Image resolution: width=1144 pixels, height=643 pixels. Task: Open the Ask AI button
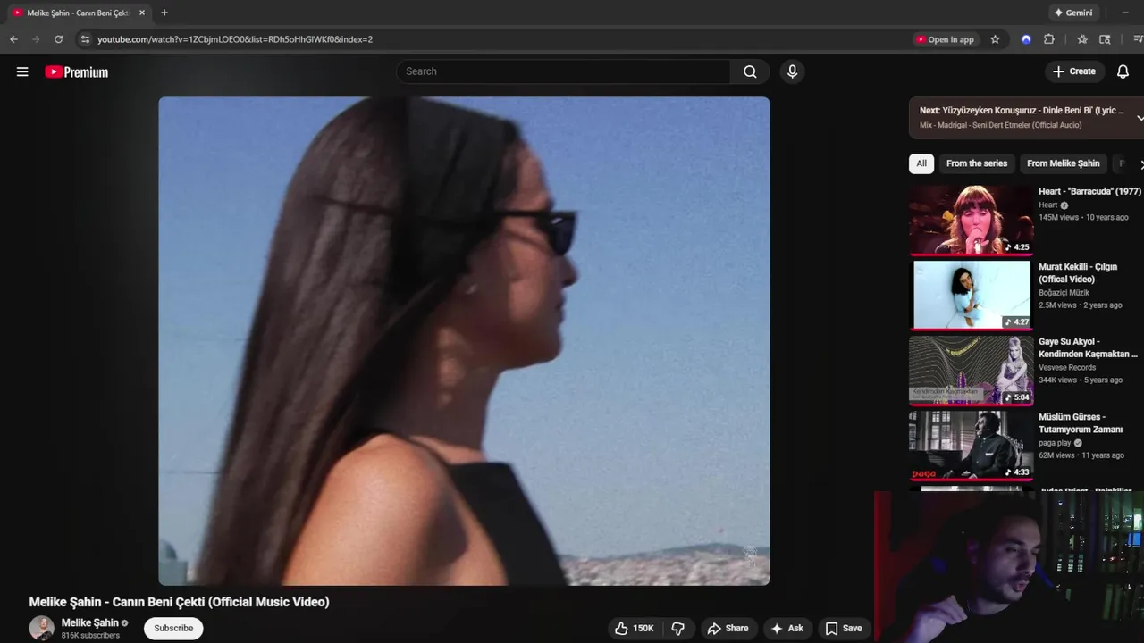click(787, 629)
